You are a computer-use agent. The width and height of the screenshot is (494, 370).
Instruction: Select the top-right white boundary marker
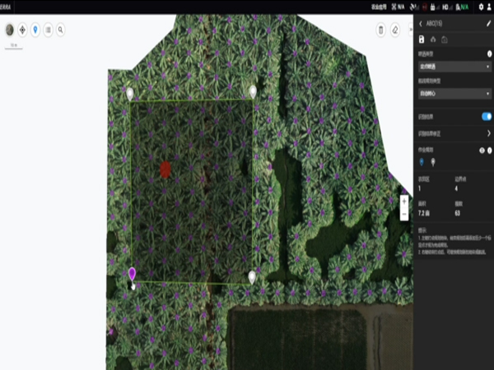click(253, 91)
